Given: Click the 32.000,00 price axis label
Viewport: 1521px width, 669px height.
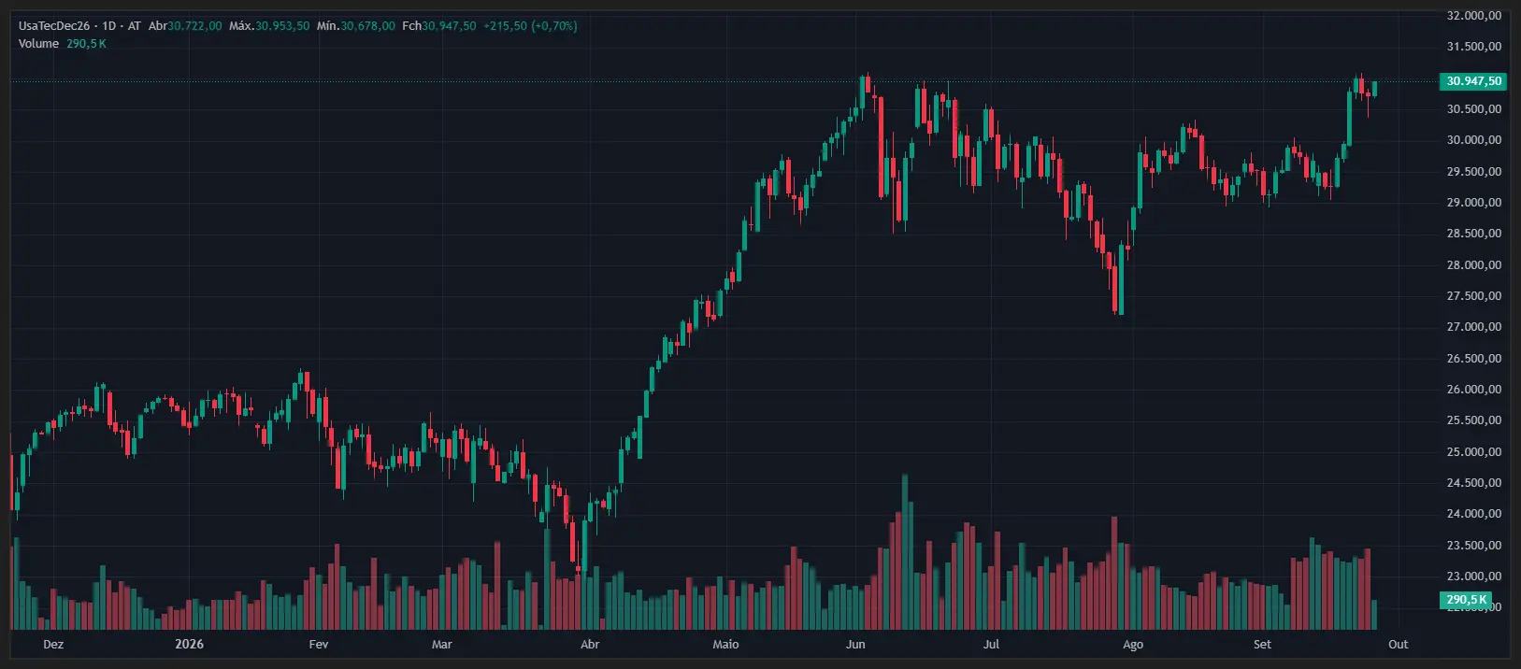Looking at the screenshot, I should pos(1474,16).
